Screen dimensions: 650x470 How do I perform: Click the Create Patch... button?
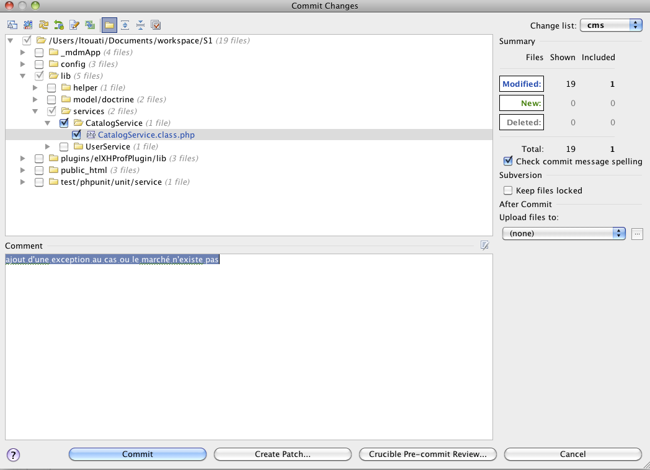(283, 454)
